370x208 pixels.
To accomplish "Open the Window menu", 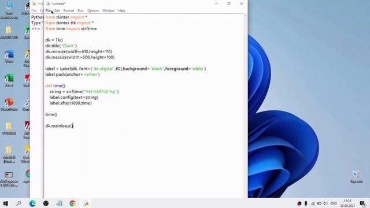I will click(x=108, y=10).
